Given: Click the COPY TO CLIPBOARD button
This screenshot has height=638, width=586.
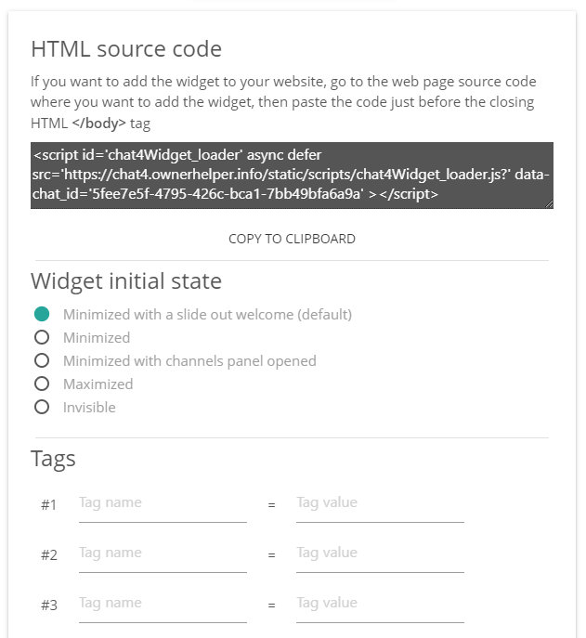Looking at the screenshot, I should coord(292,239).
